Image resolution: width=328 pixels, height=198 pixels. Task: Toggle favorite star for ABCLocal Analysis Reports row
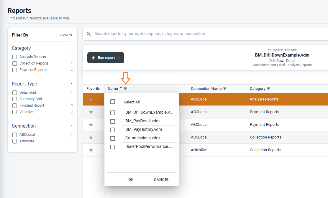91,99
